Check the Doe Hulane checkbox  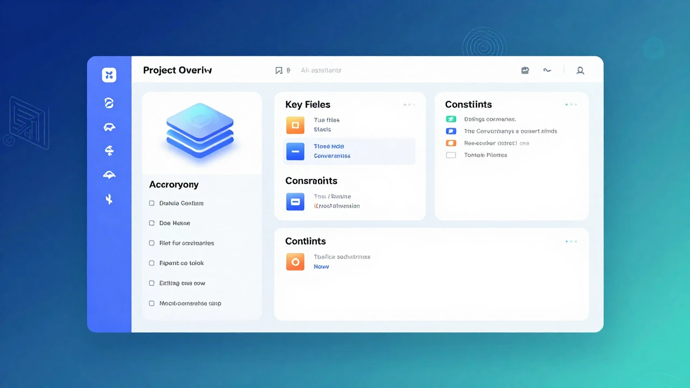click(x=151, y=223)
